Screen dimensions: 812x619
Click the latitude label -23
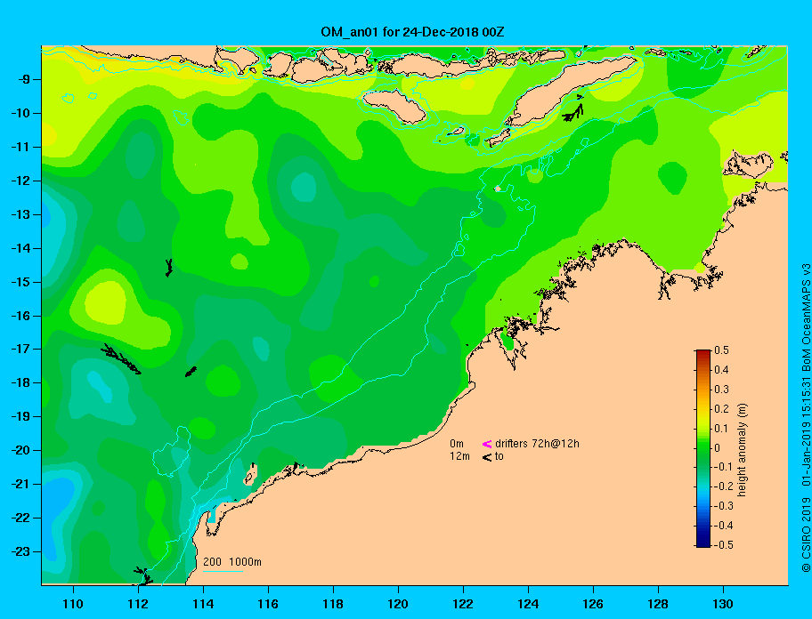tap(21, 551)
